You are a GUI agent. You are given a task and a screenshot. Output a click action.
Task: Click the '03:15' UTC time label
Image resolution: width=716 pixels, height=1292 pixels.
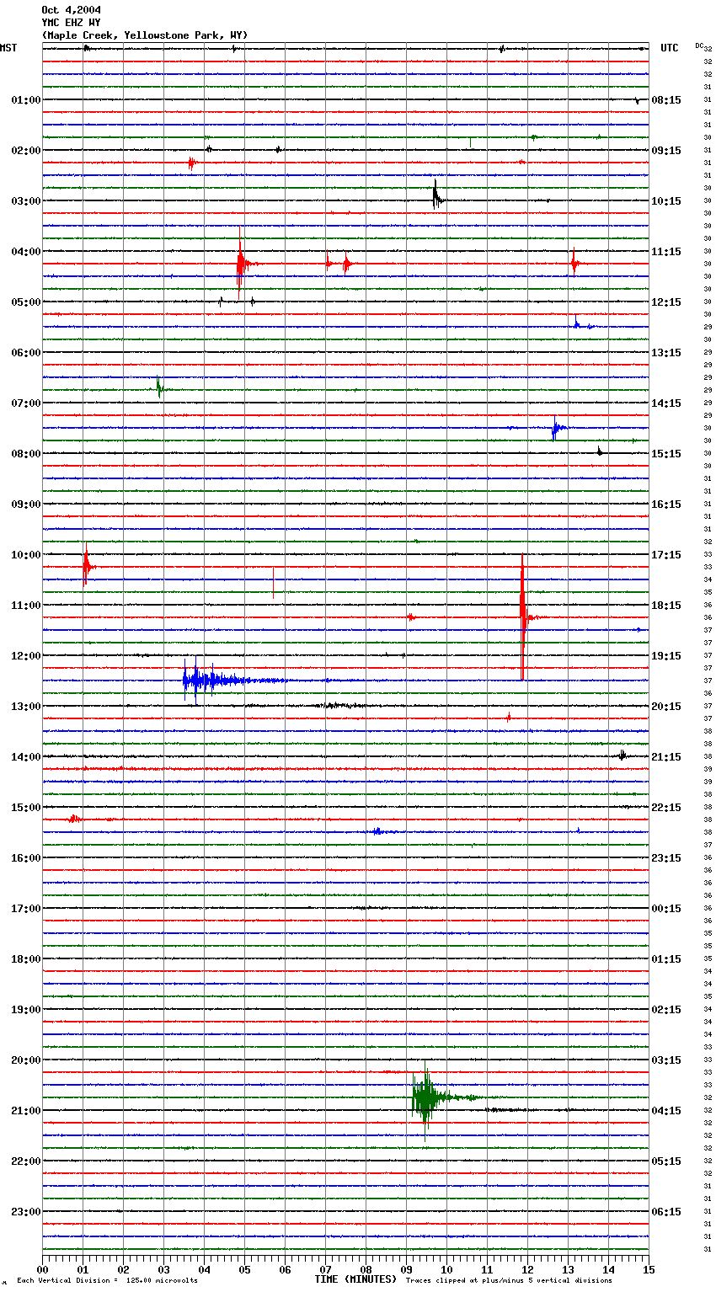tap(666, 1060)
